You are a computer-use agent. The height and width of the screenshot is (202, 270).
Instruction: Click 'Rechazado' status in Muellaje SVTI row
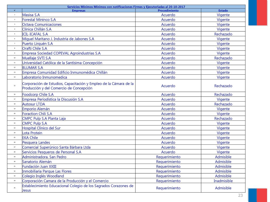point(223,58)
